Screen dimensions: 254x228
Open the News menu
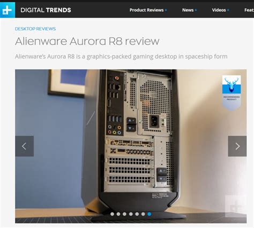(x=188, y=10)
